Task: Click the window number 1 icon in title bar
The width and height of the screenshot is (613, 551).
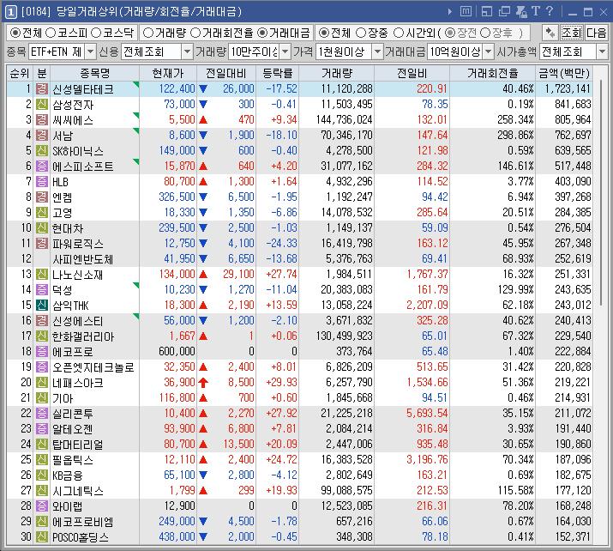Action: point(10,12)
